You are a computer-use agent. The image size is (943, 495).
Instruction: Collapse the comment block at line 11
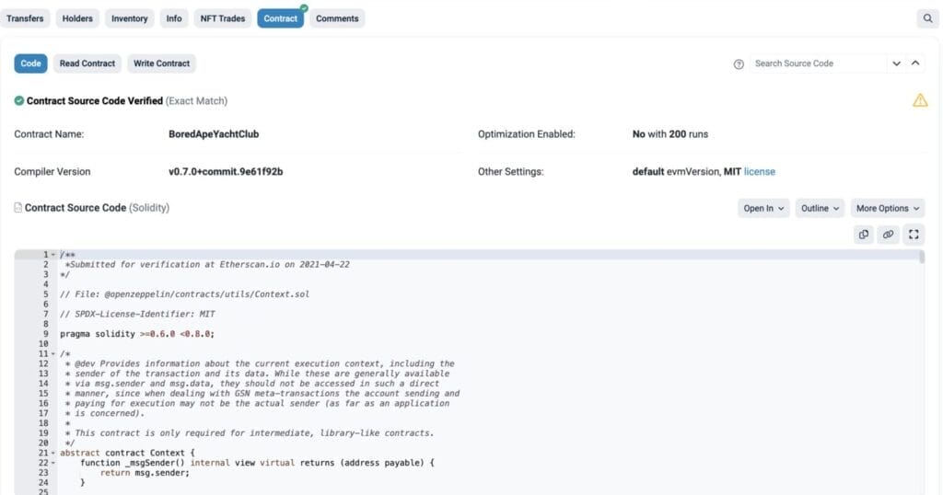(x=53, y=354)
